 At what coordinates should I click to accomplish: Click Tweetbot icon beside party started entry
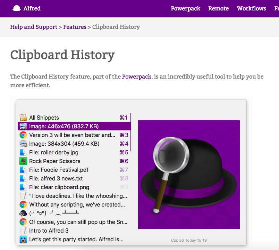(23, 239)
